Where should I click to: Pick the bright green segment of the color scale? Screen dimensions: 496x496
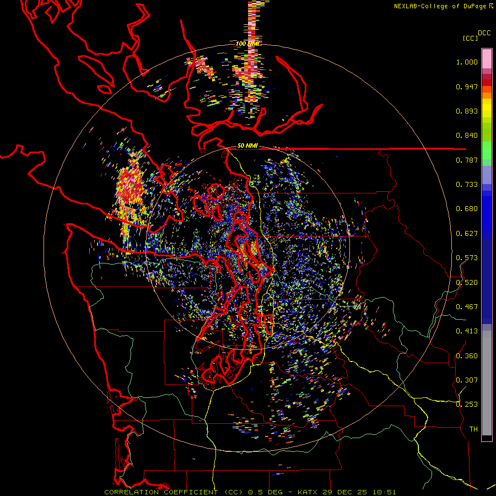[487, 150]
